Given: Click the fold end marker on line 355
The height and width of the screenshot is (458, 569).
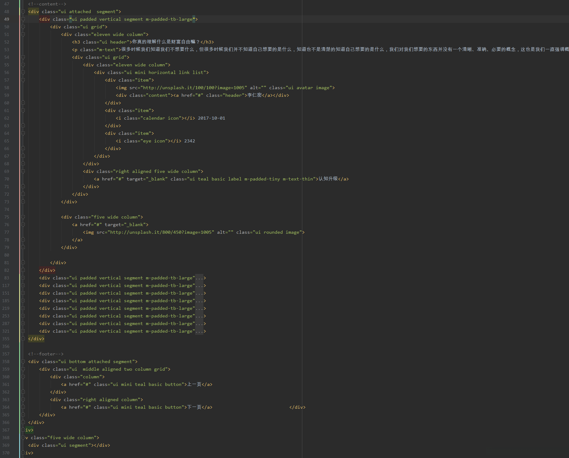Looking at the screenshot, I should [x=23, y=339].
